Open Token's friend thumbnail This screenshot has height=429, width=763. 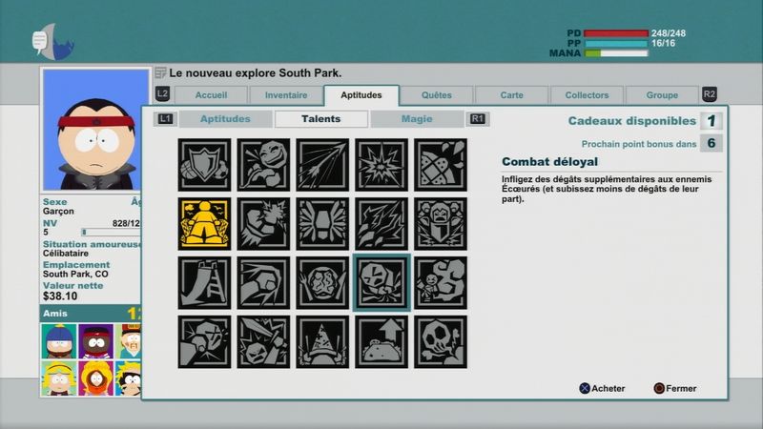[x=96, y=341]
